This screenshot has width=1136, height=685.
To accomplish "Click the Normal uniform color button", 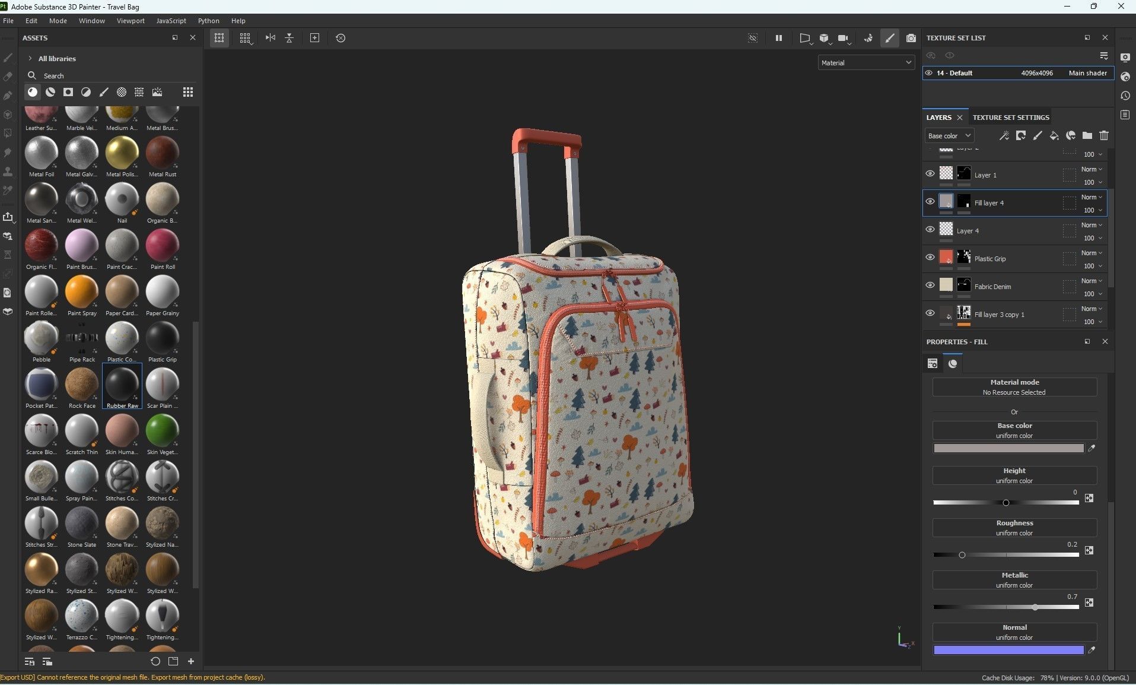I will tap(1014, 632).
